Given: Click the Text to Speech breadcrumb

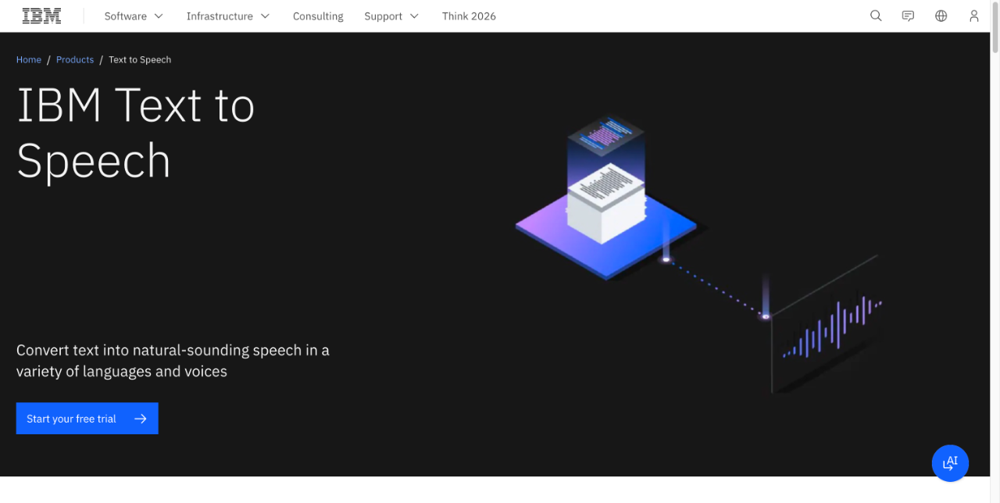Looking at the screenshot, I should coord(140,59).
